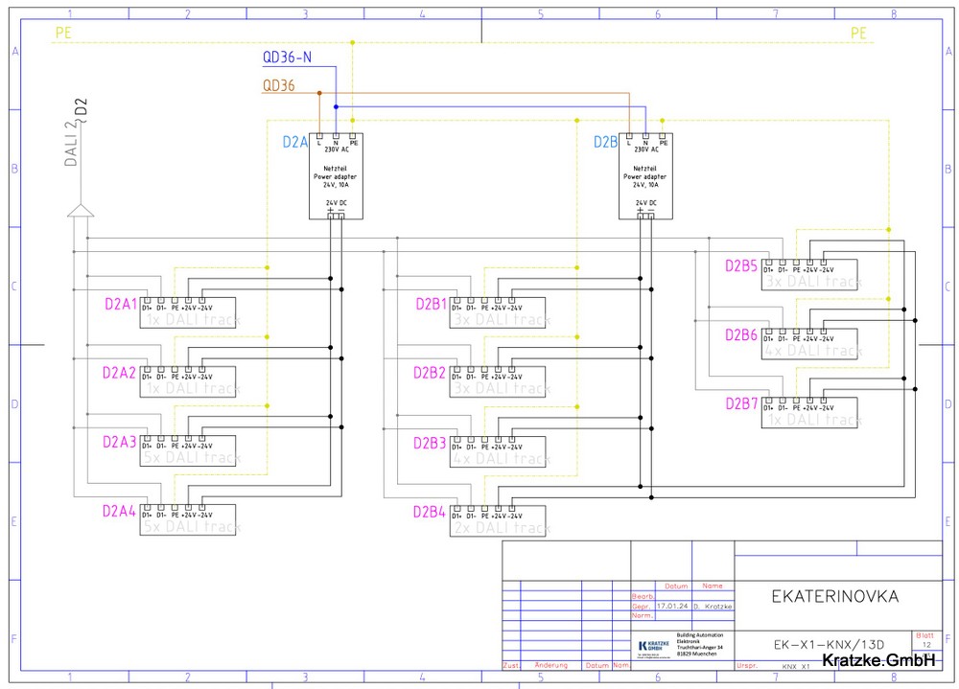Click the DALI 2 input arrow symbol

[x=80, y=211]
